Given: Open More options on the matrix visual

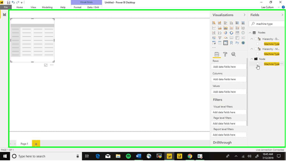Looking at the screenshot, I should click(x=52, y=65).
